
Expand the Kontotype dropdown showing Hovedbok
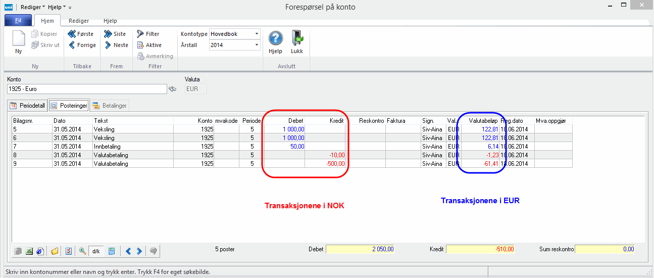pyautogui.click(x=257, y=34)
